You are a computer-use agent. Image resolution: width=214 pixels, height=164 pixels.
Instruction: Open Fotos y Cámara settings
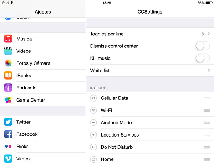(43, 63)
